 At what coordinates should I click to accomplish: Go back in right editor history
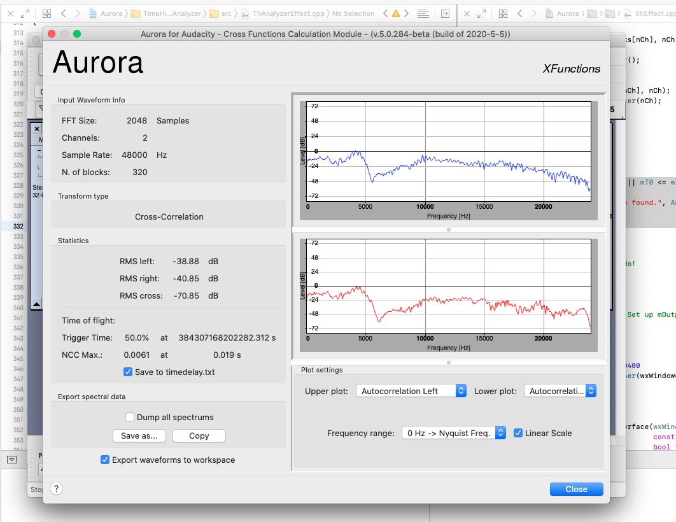[x=520, y=14]
